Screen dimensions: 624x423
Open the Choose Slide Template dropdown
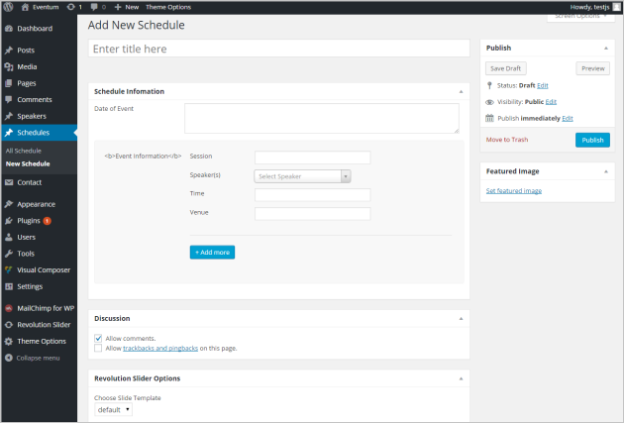tap(114, 409)
